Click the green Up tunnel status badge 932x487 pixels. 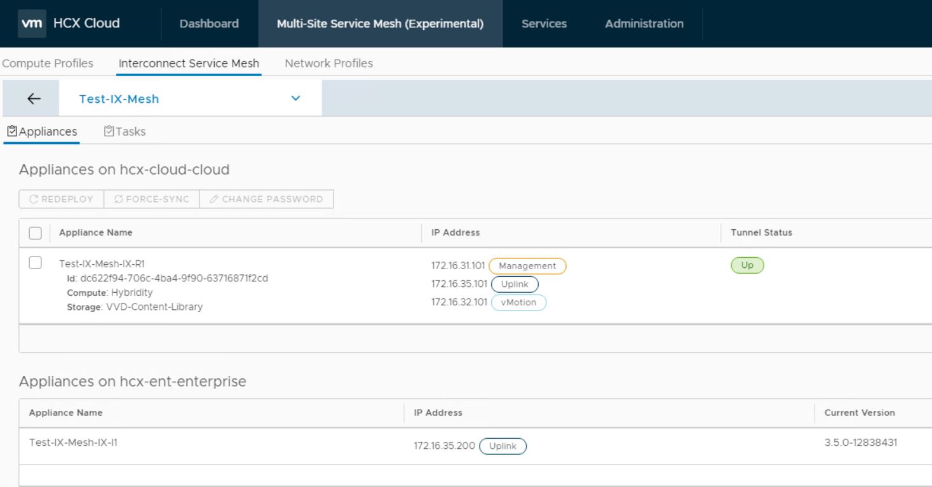pos(747,266)
